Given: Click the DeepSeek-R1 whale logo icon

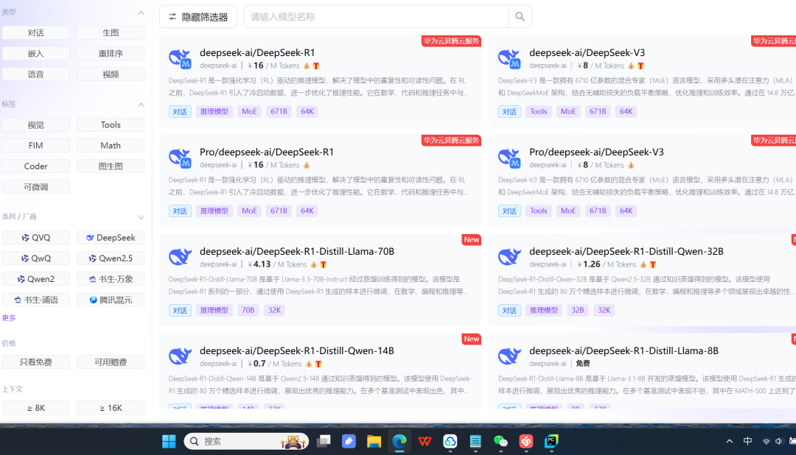Looking at the screenshot, I should 180,58.
